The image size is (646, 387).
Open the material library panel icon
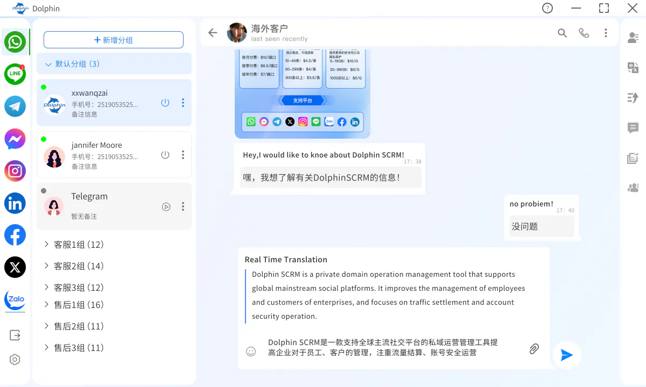tap(633, 158)
